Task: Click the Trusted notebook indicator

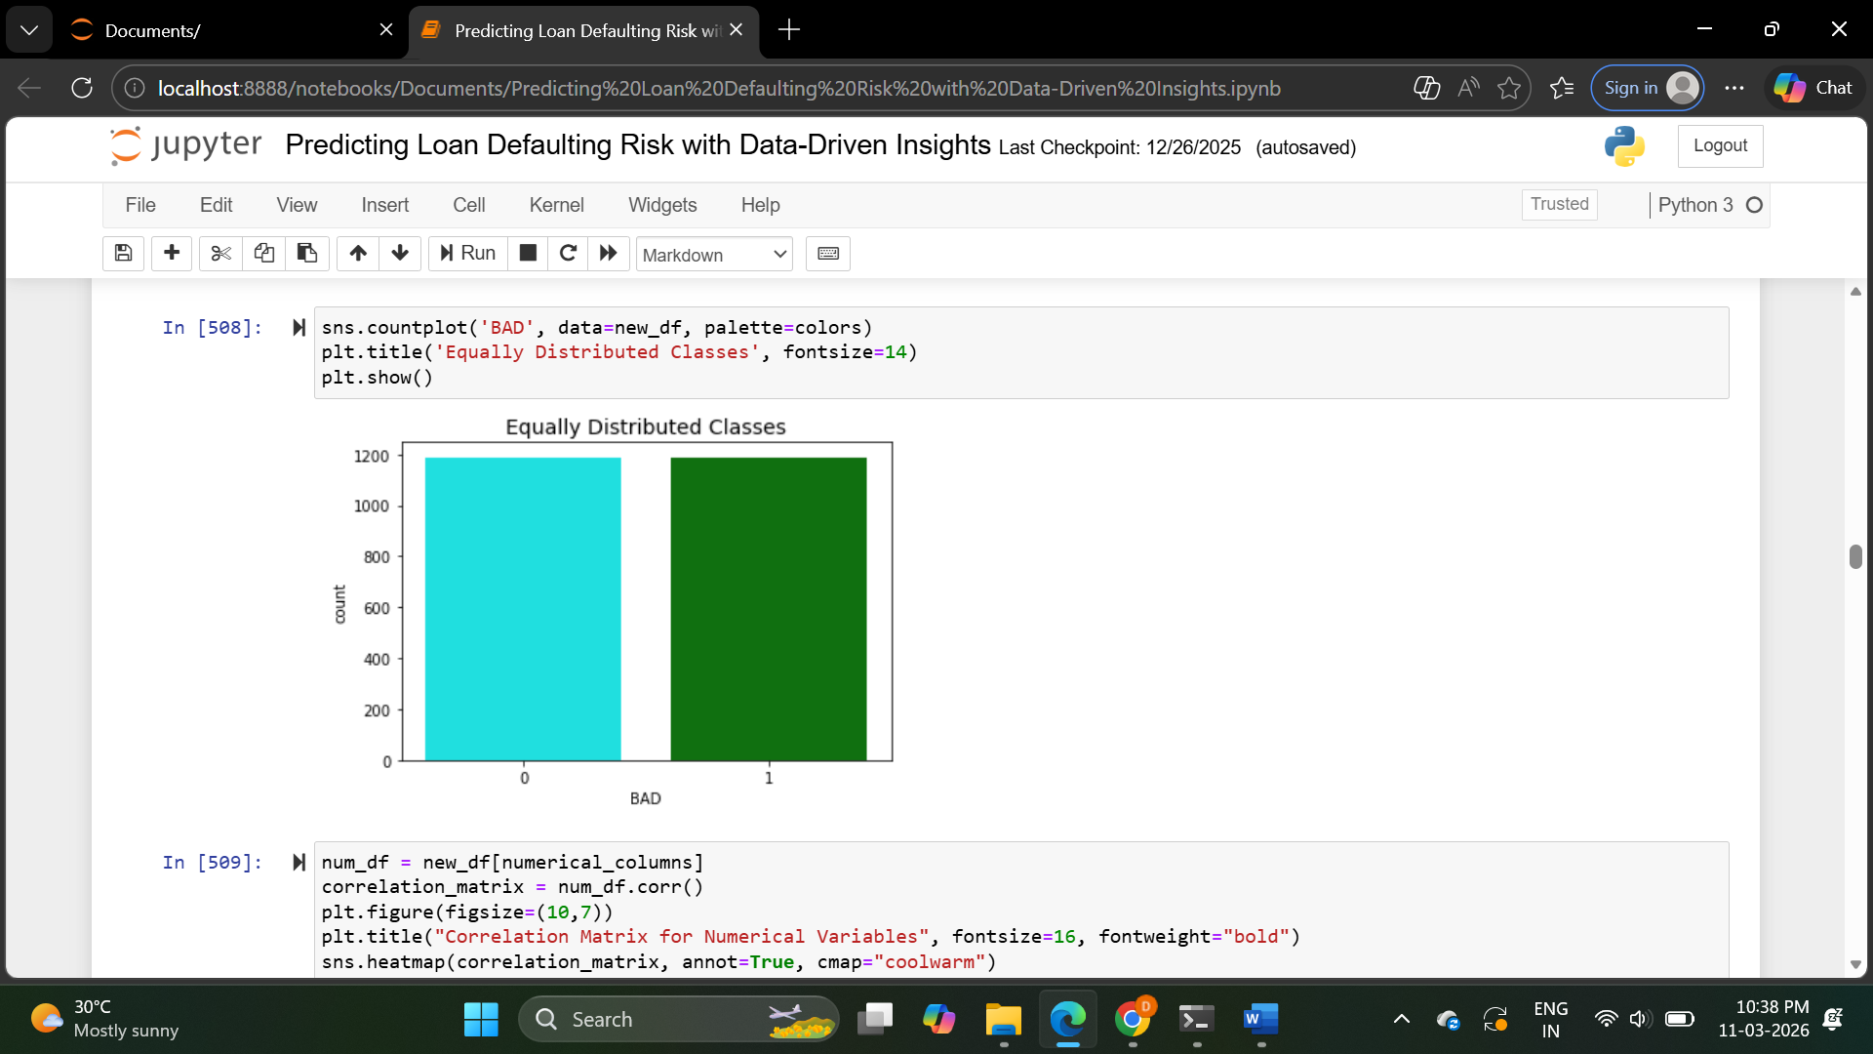Action: [x=1559, y=204]
